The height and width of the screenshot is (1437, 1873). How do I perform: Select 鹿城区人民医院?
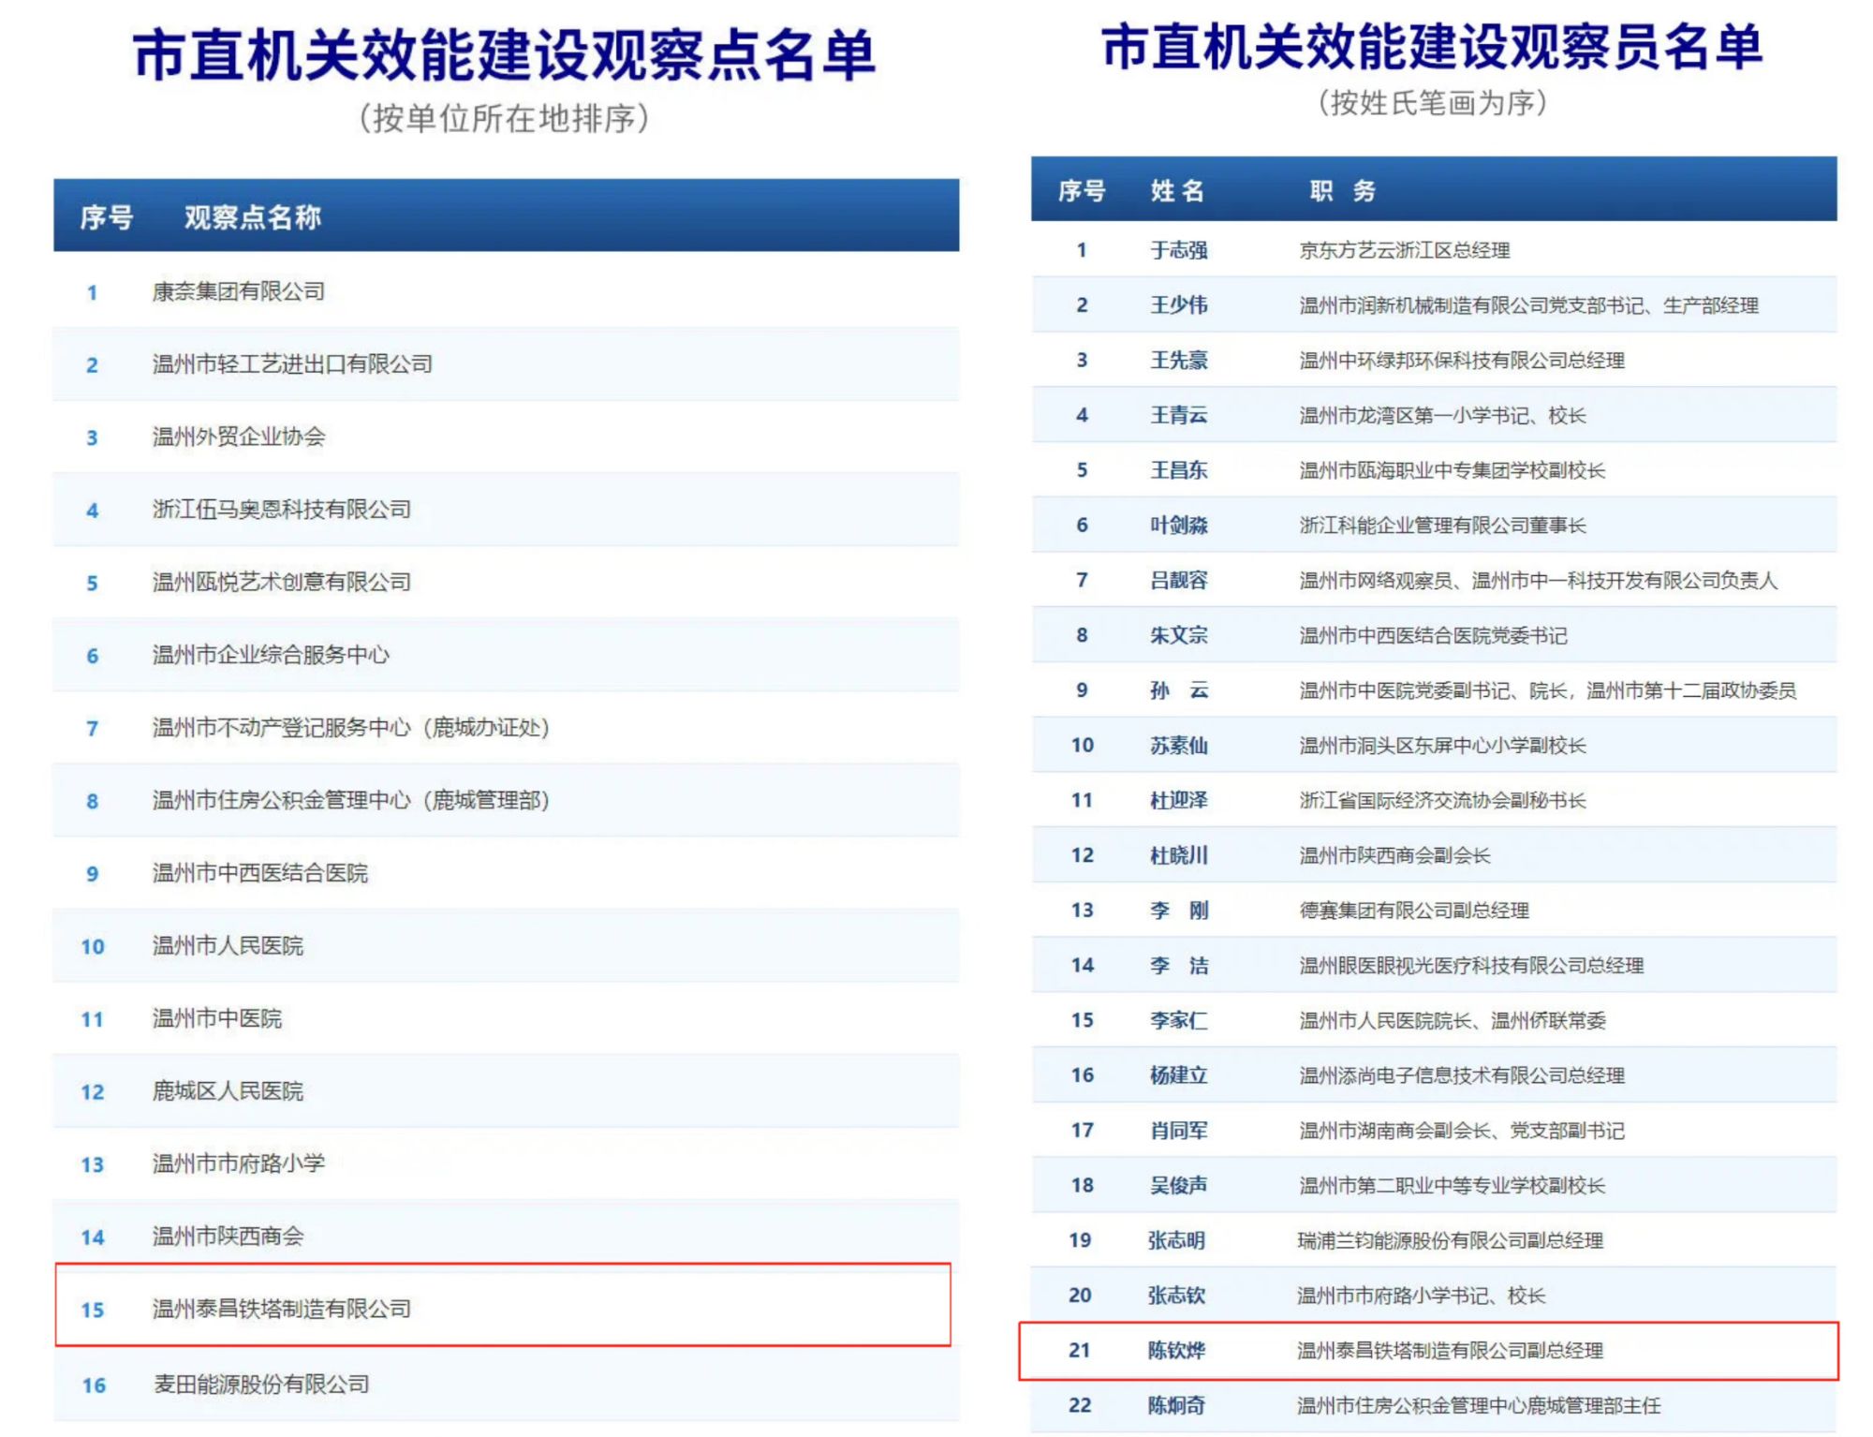[x=506, y=1091]
